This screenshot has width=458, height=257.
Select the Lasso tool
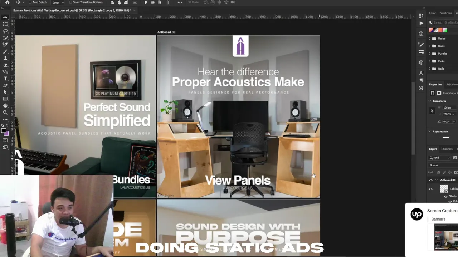pos(5,31)
